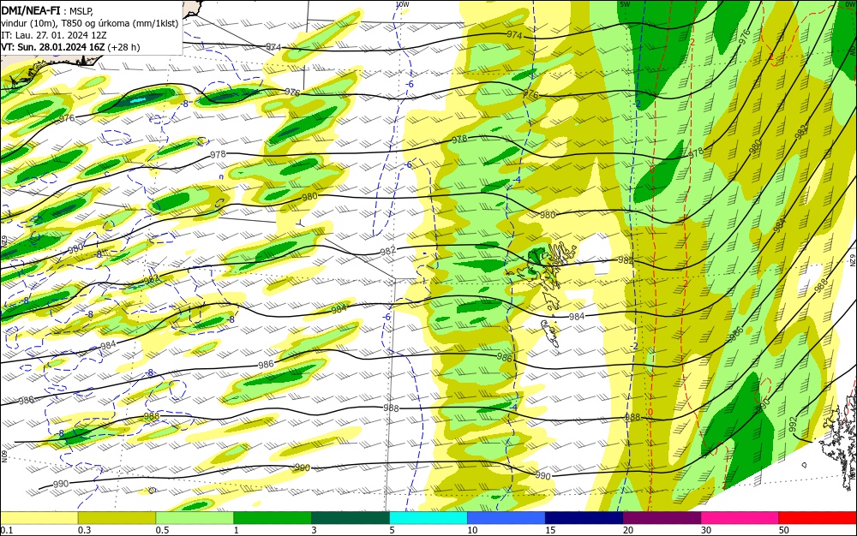Click the "10W" longitude label

(402, 4)
